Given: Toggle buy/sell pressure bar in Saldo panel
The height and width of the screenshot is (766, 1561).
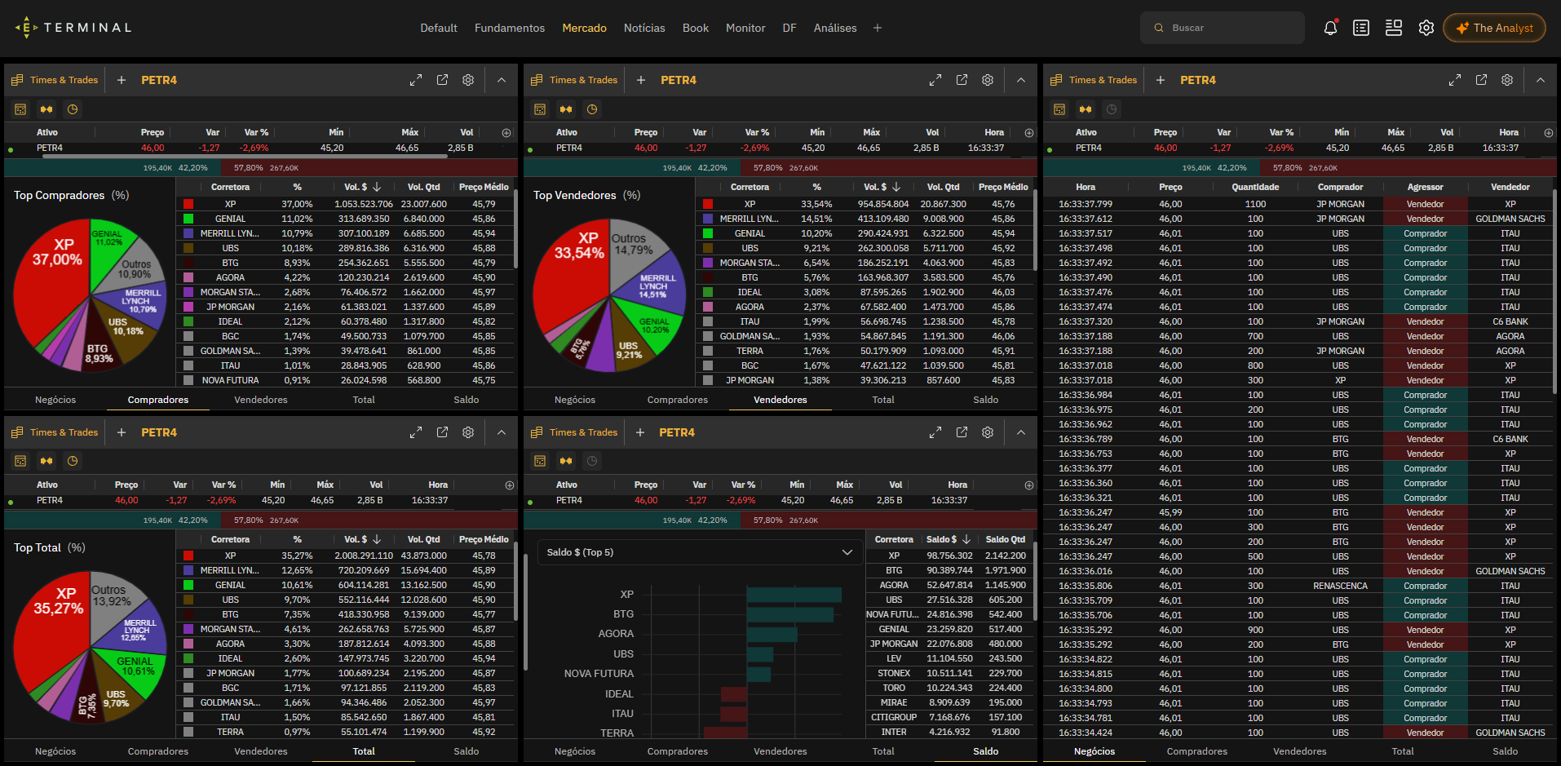Looking at the screenshot, I should (566, 461).
